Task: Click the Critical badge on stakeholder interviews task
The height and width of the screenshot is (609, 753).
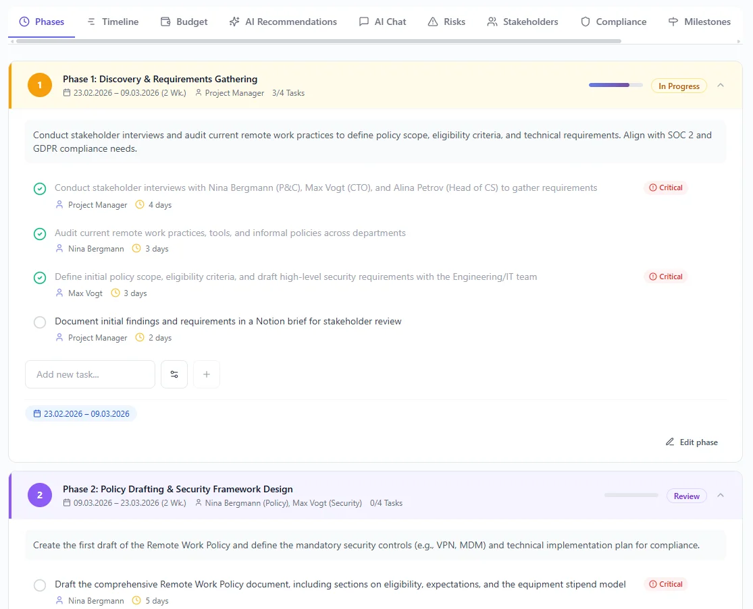Action: (x=666, y=187)
